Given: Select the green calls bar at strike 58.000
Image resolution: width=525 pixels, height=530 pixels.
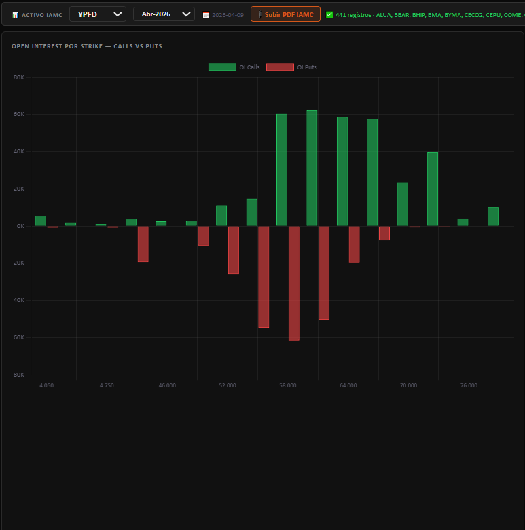Looking at the screenshot, I should (x=282, y=170).
